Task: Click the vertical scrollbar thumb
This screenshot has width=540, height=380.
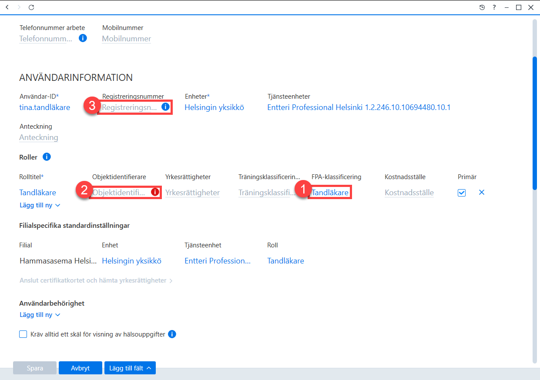Action: [x=534, y=123]
